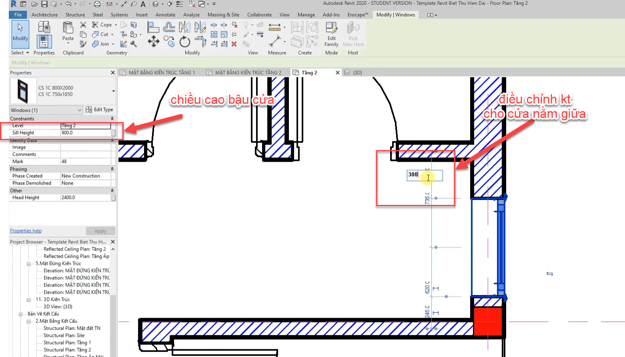Collapse the 11. 3D Kiến Trúc node
The width and height of the screenshot is (625, 357).
click(x=29, y=300)
